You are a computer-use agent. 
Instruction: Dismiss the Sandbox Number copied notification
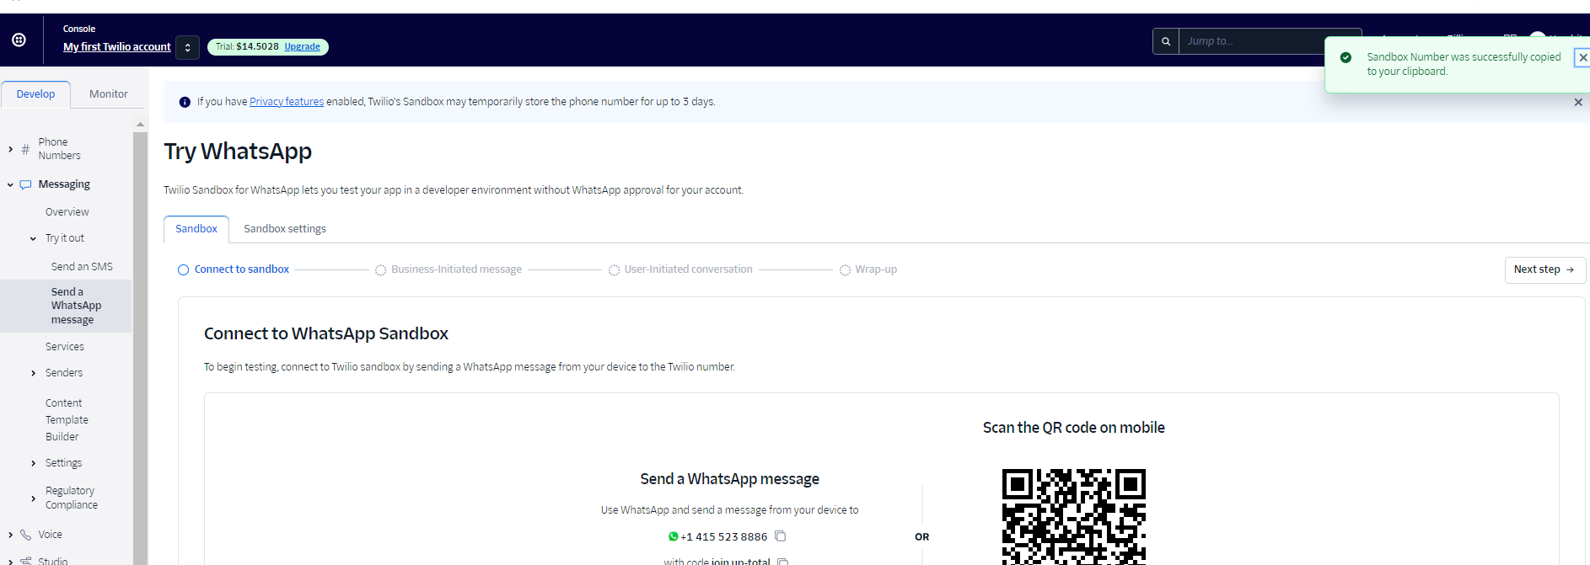point(1582,57)
